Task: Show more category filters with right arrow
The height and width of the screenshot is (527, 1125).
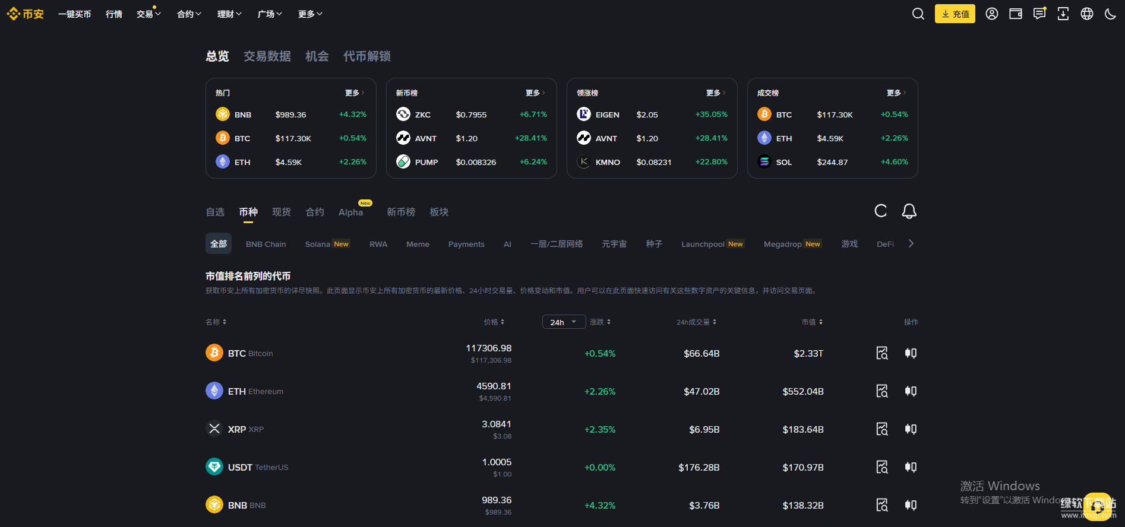Action: (x=911, y=243)
